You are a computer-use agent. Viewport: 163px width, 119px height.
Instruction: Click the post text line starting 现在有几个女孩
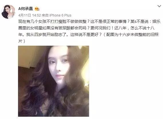90,22
